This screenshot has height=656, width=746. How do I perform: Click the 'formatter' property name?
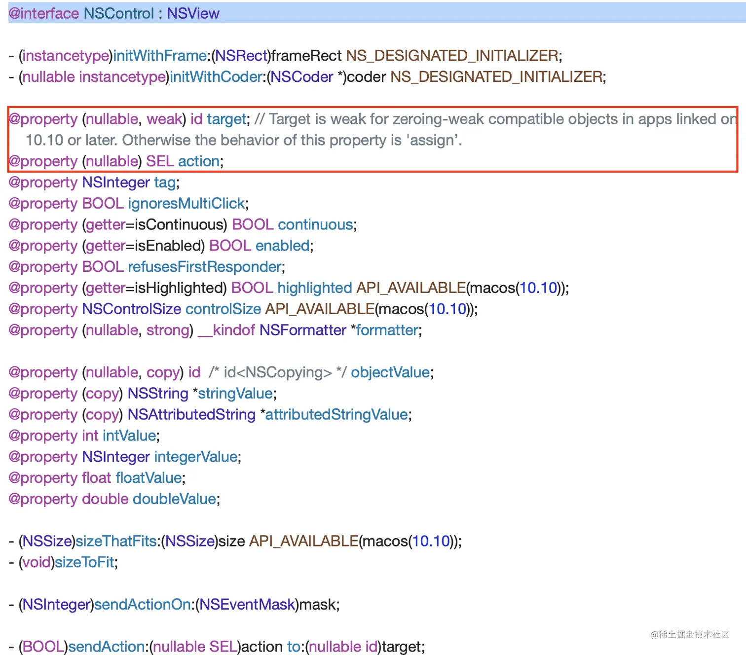click(387, 330)
